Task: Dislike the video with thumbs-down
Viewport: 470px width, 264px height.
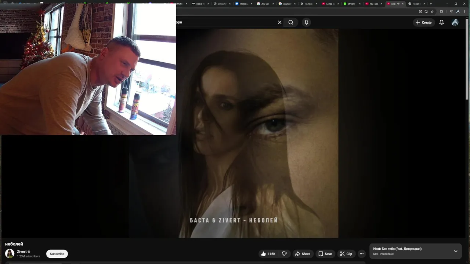Action: point(284,254)
